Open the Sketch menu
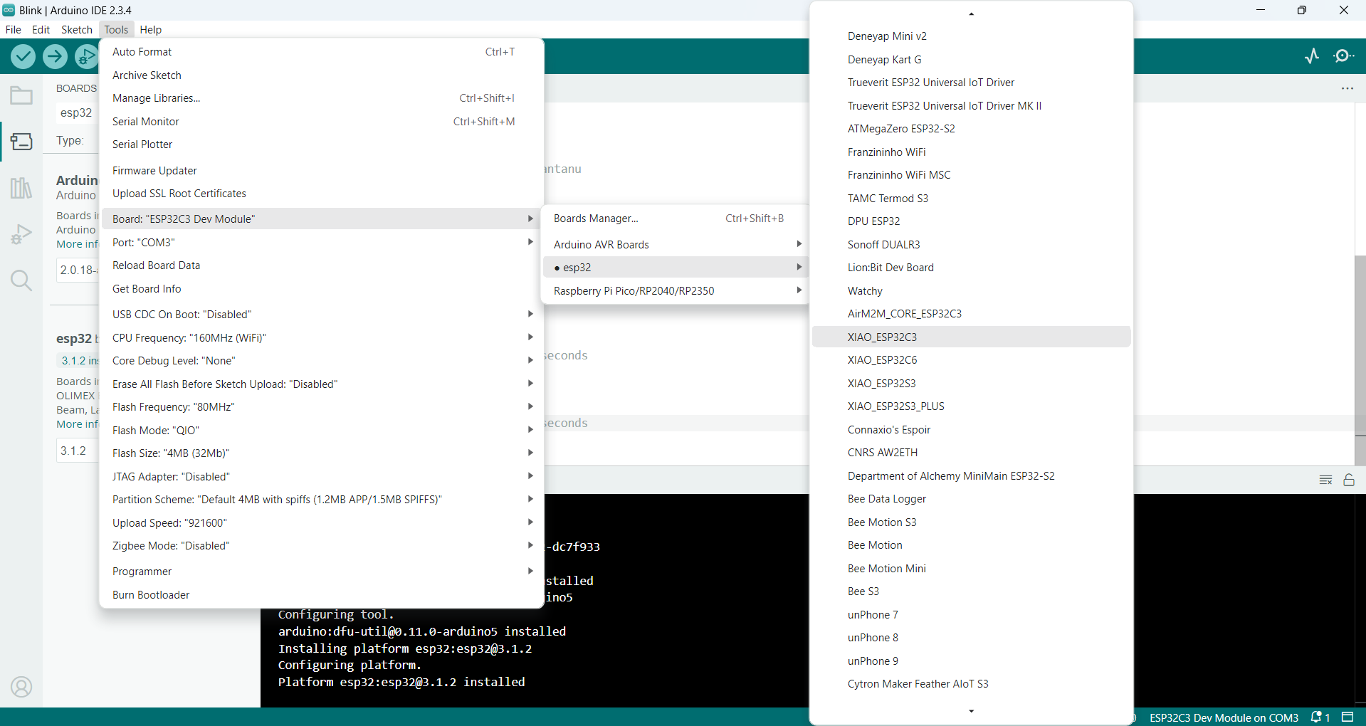 point(77,29)
